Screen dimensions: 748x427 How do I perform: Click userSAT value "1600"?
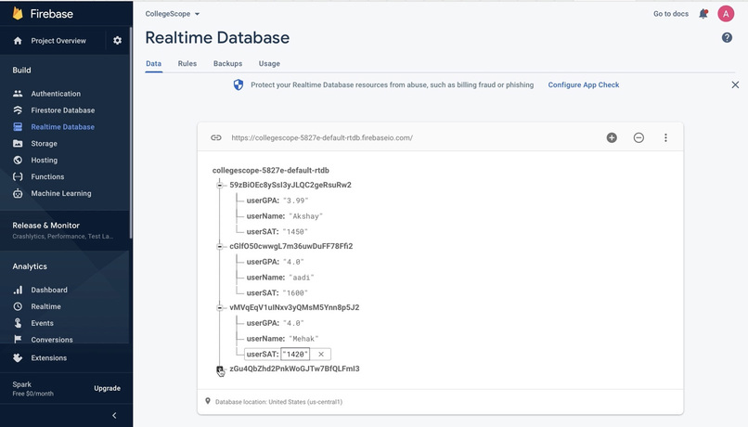295,293
